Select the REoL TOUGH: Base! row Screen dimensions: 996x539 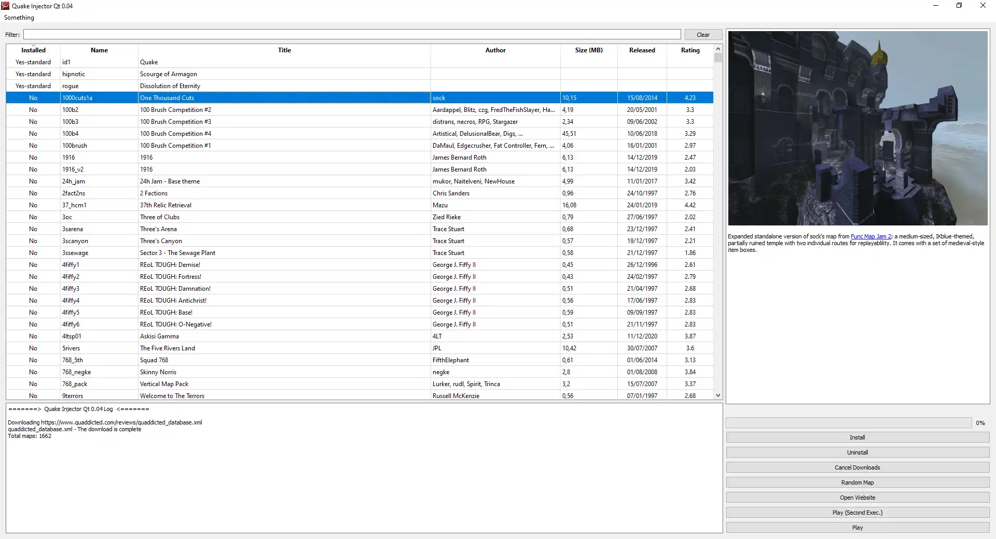(x=359, y=313)
